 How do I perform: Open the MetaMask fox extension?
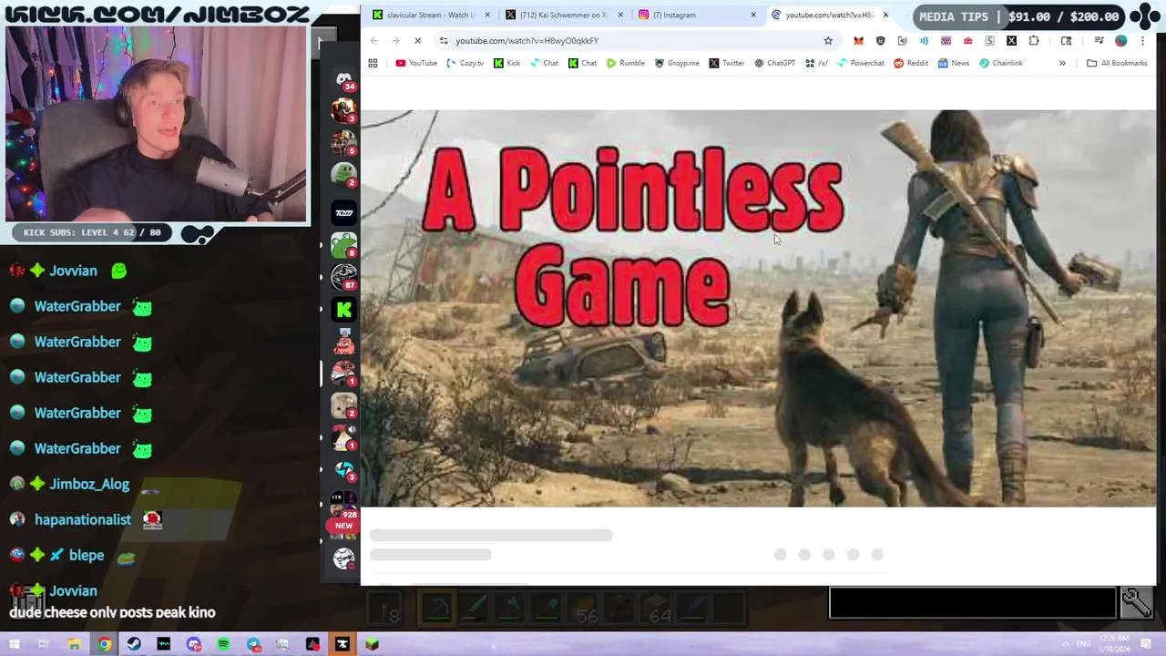coord(858,40)
